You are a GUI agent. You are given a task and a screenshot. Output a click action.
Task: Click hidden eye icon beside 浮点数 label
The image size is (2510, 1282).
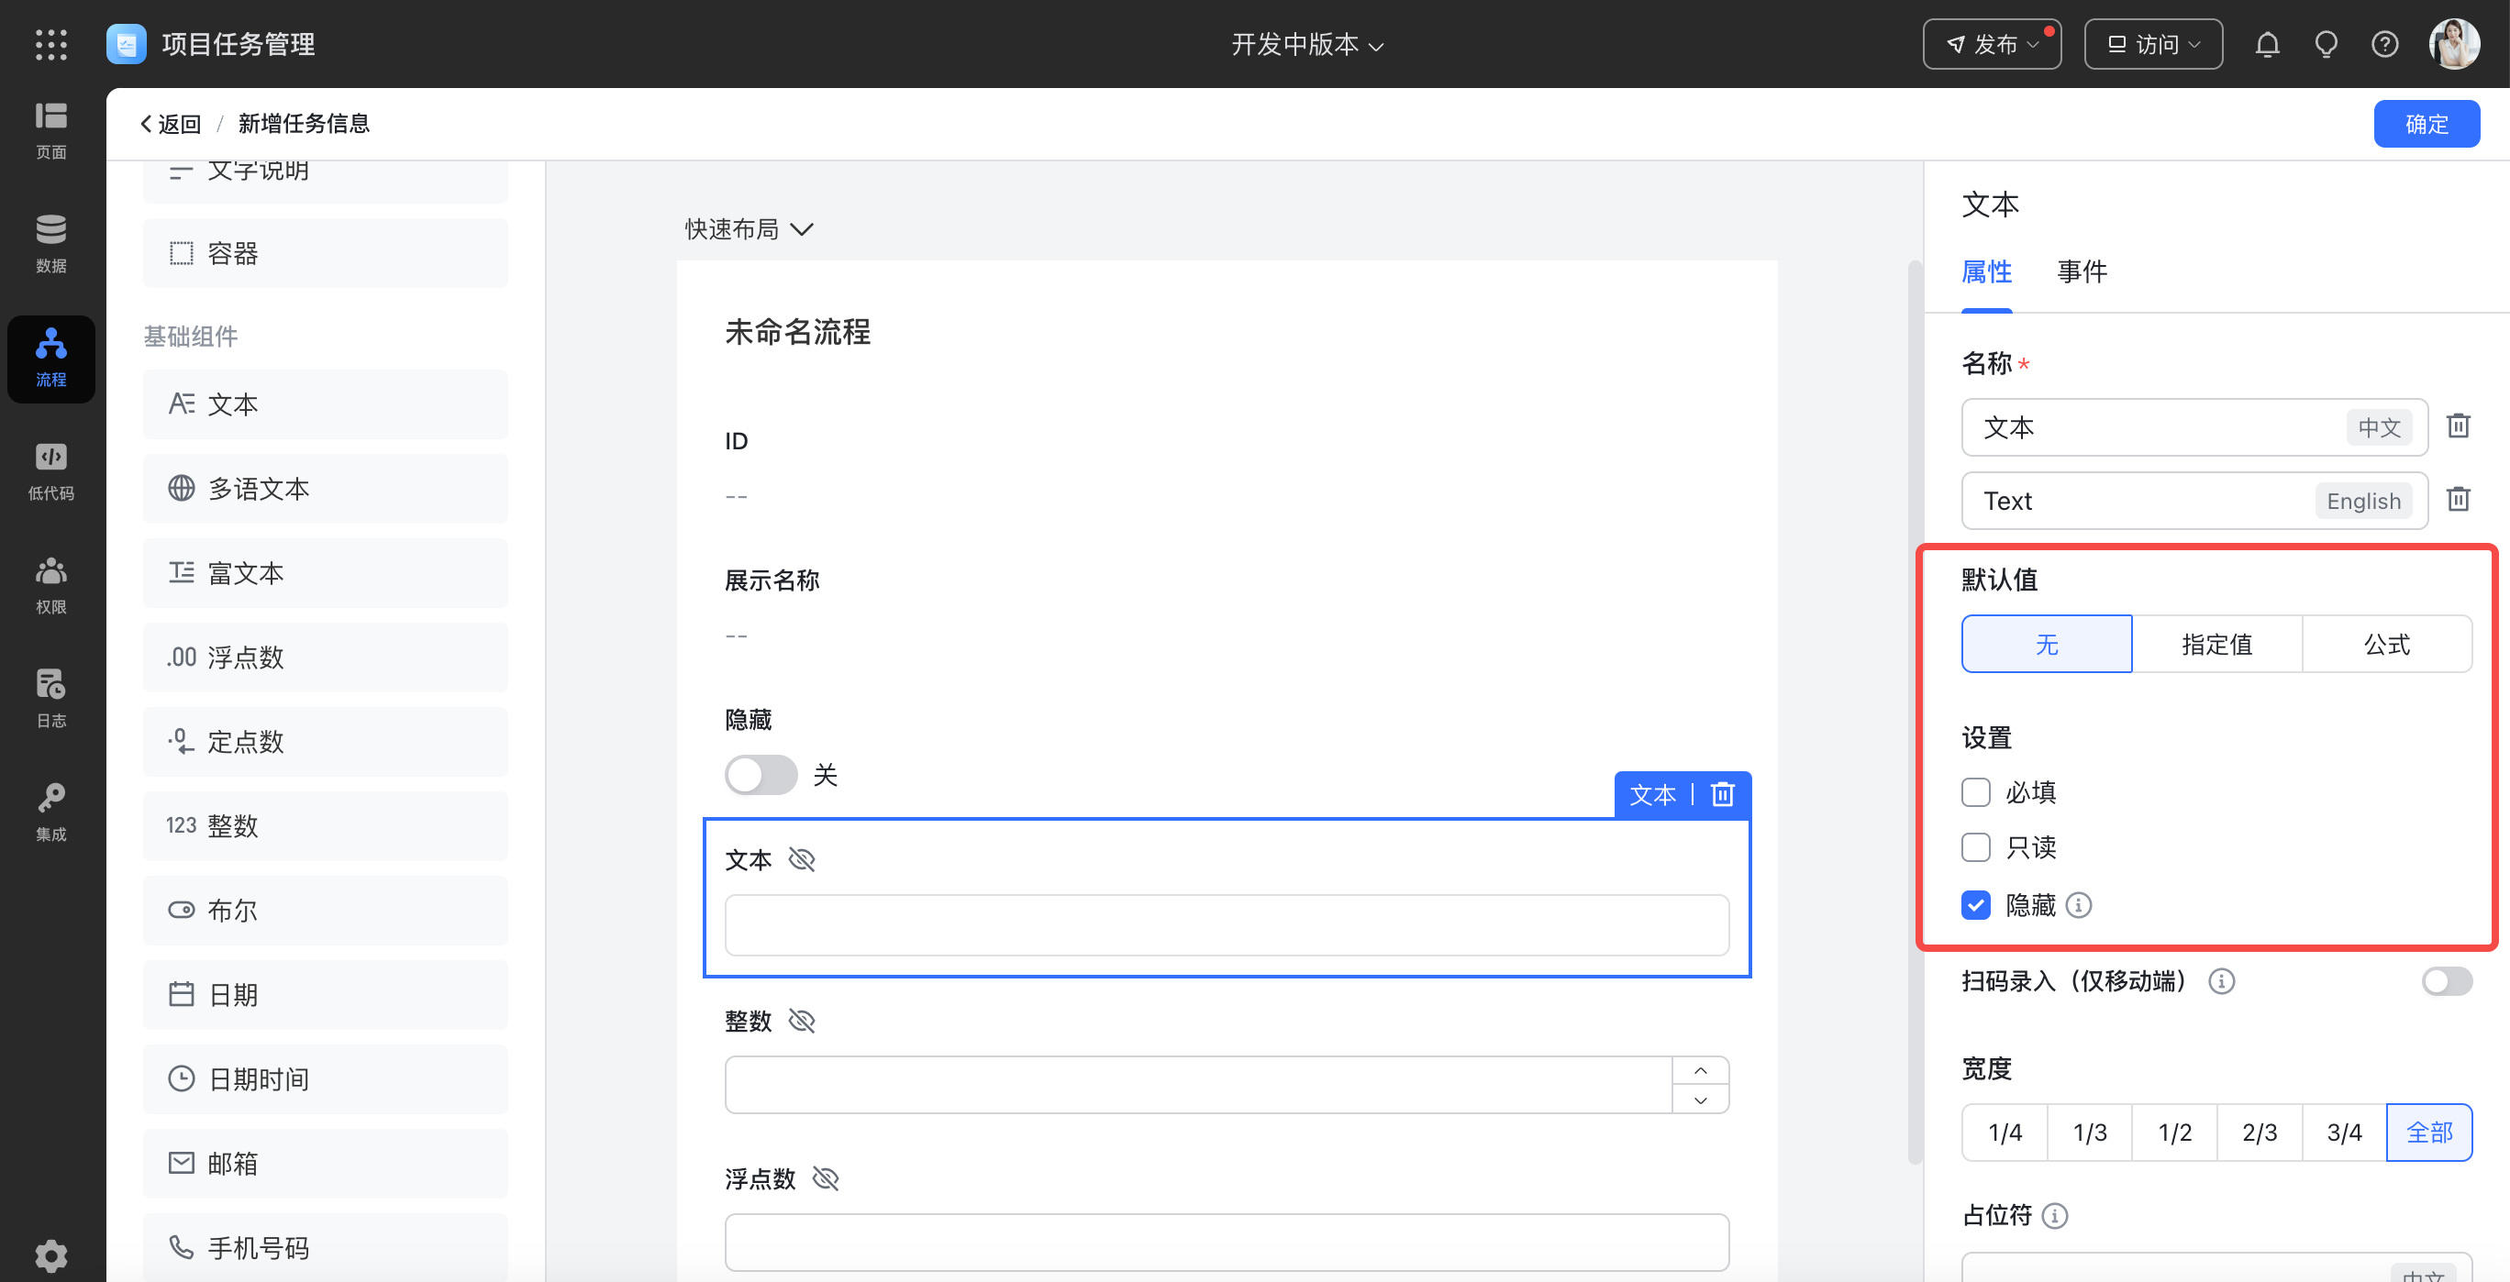pyautogui.click(x=826, y=1179)
